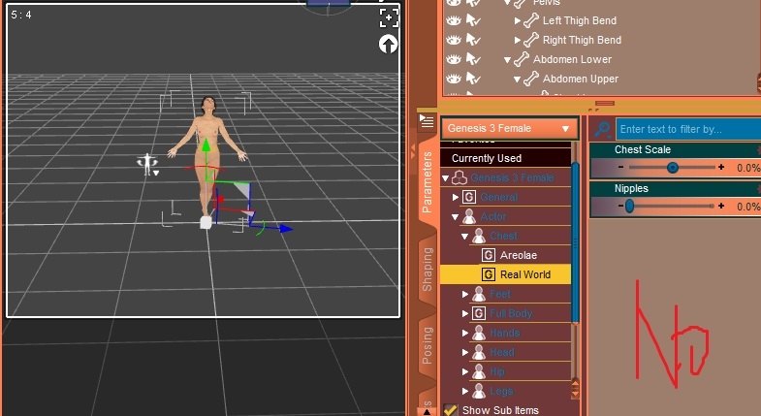The image size is (761, 416).
Task: Click the person icon beside Chest
Action: click(479, 236)
